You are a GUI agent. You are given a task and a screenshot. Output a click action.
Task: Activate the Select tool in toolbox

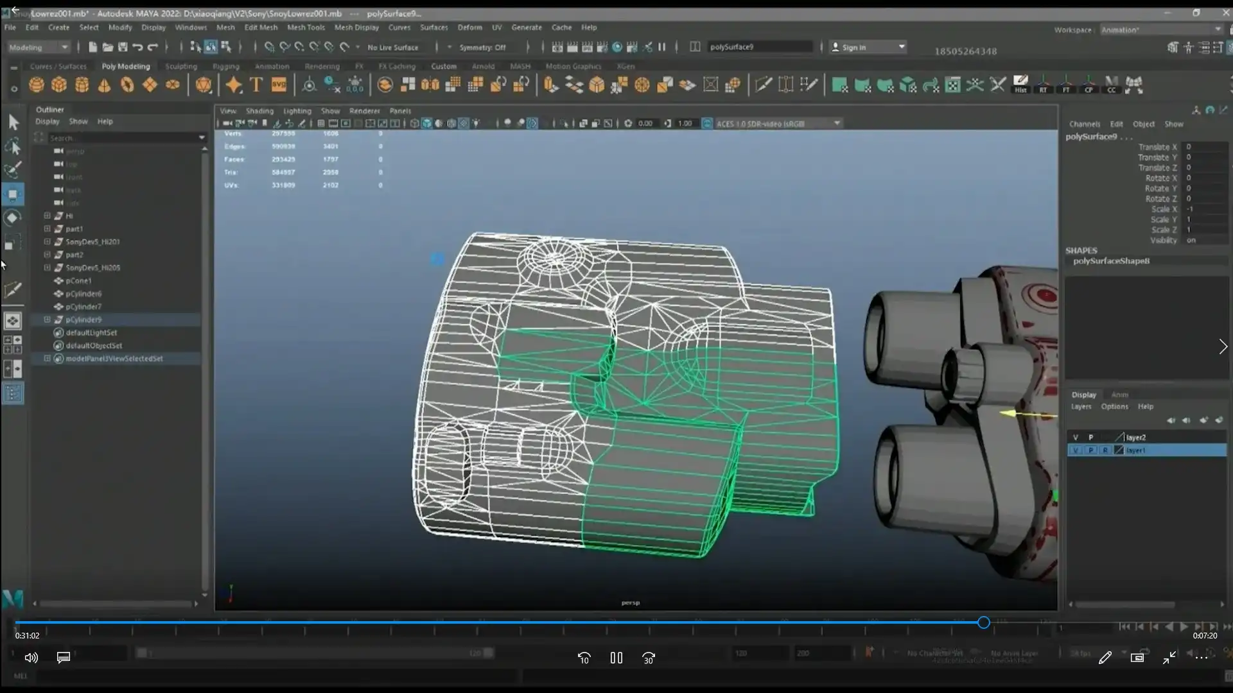[x=13, y=122]
